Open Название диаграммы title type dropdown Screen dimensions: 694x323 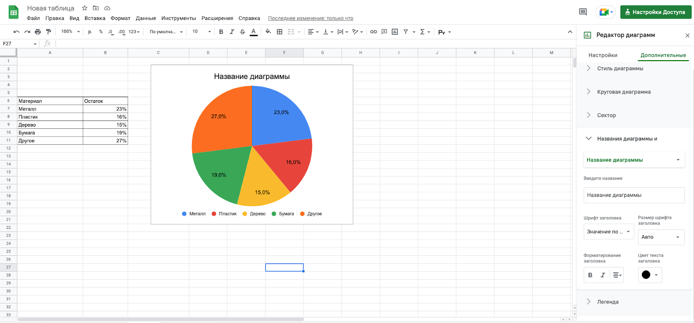[634, 160]
